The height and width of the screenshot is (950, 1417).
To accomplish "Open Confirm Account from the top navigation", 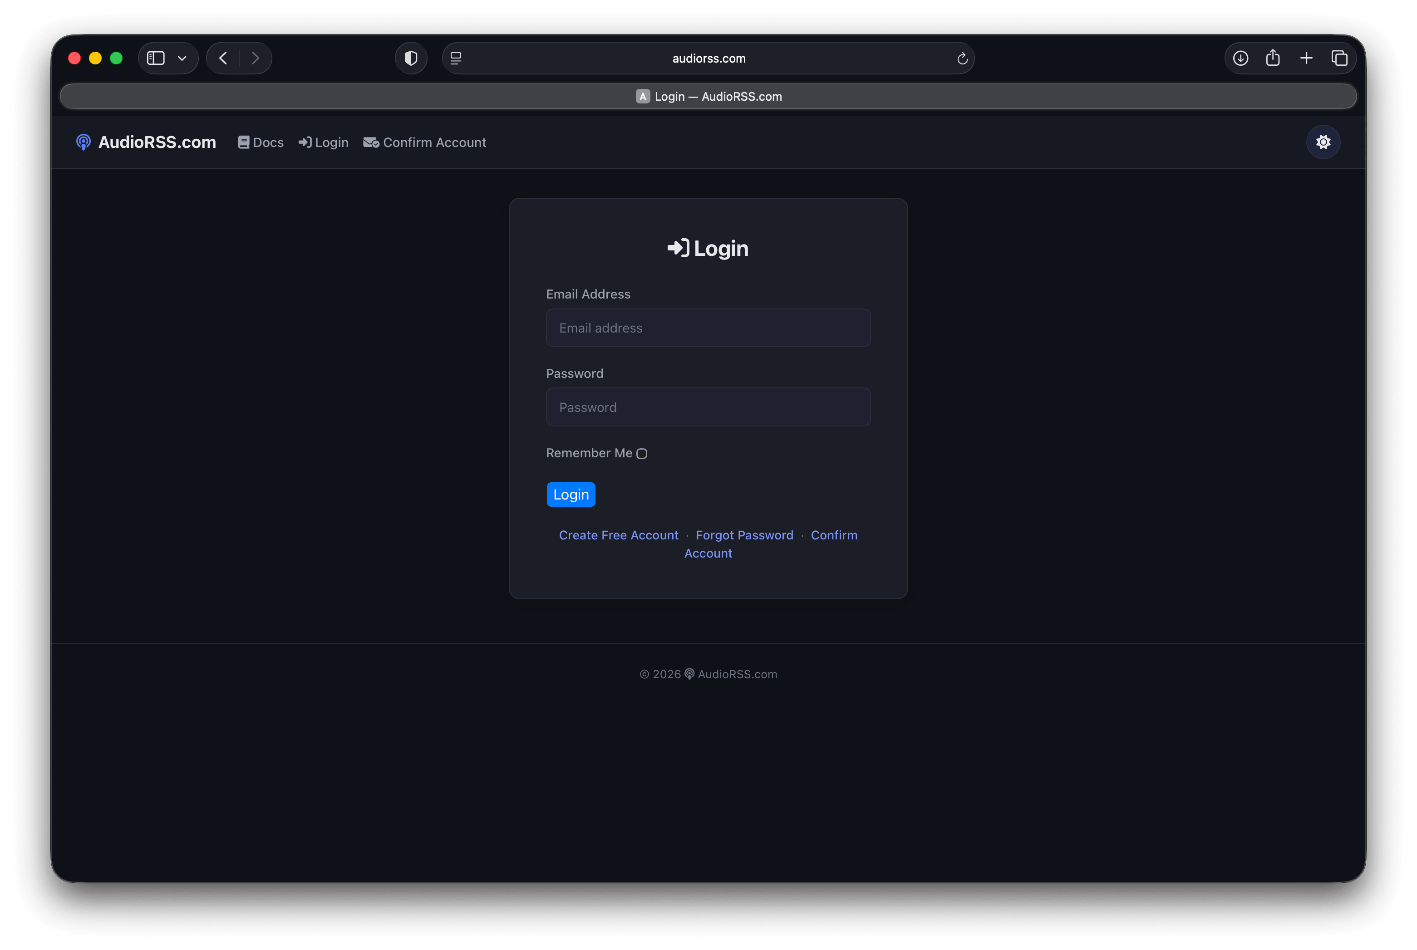I will click(425, 142).
